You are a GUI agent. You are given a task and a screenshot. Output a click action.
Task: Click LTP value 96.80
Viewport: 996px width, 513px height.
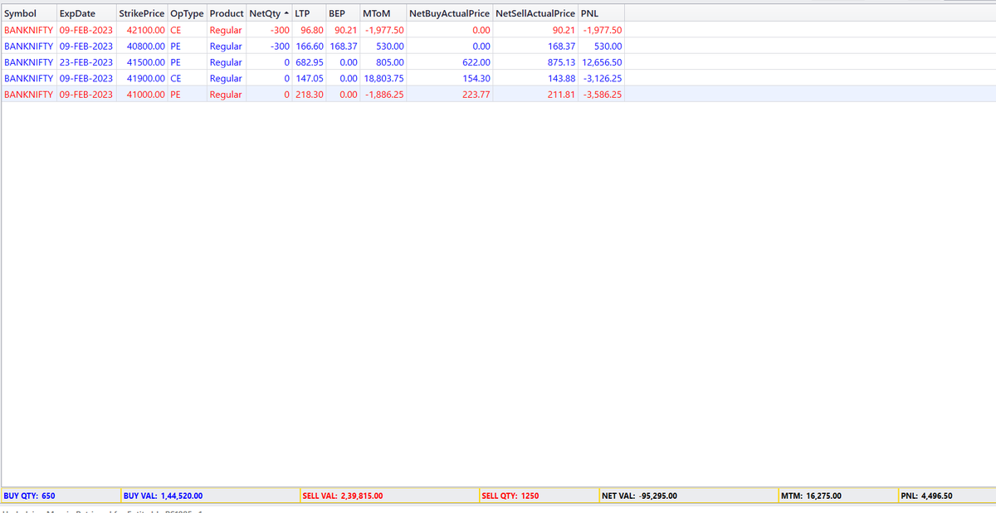click(x=311, y=30)
